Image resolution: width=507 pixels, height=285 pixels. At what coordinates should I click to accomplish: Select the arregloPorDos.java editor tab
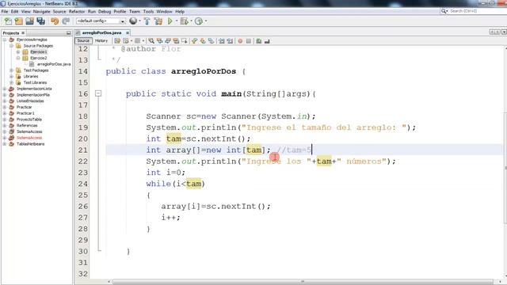click(x=101, y=32)
